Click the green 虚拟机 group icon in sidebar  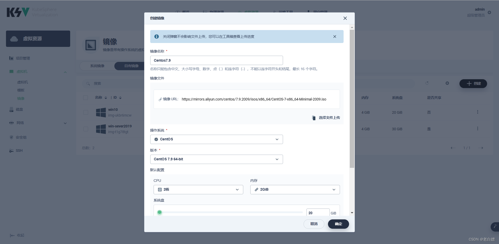[11, 71]
